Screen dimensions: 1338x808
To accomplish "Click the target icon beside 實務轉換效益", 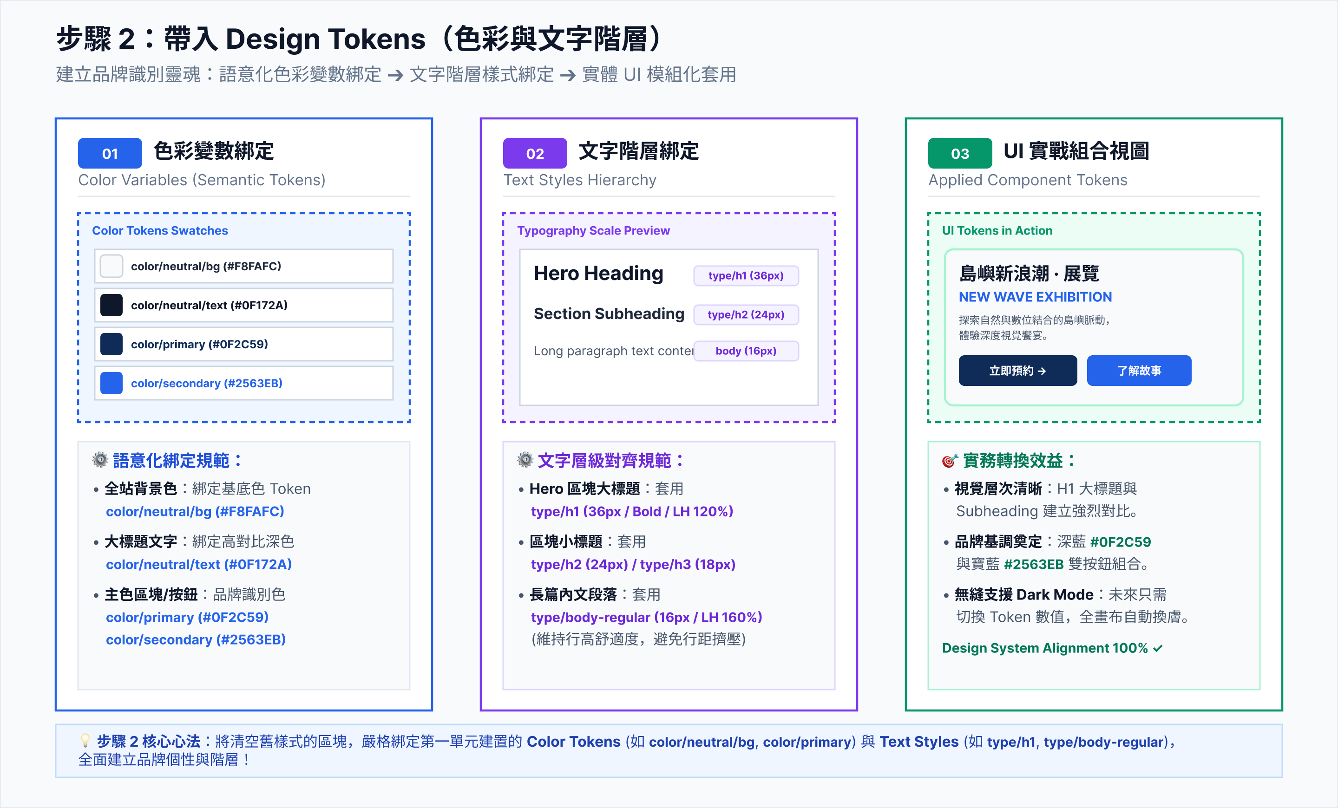I will [x=949, y=461].
